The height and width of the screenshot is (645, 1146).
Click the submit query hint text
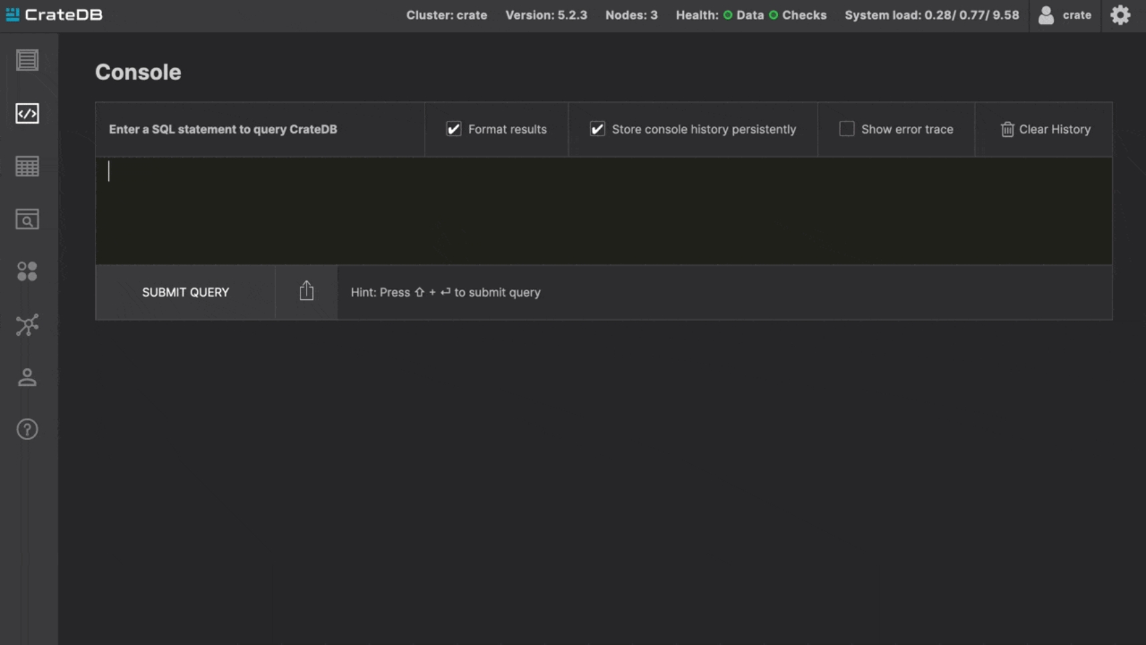click(x=445, y=292)
